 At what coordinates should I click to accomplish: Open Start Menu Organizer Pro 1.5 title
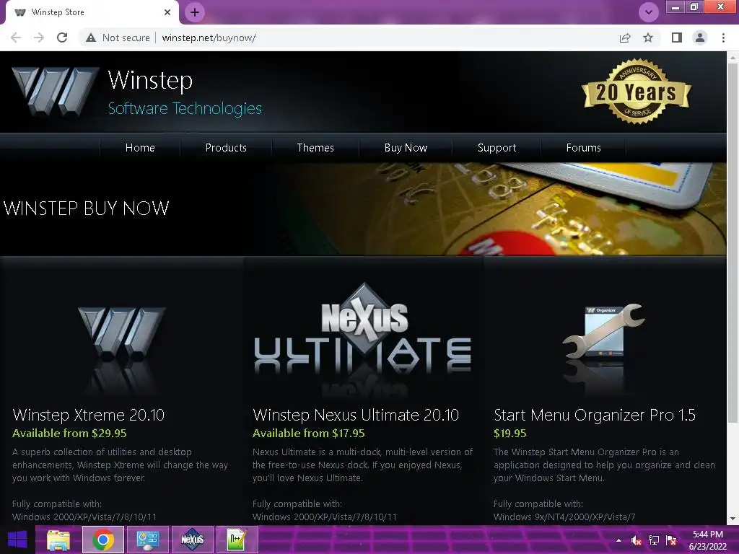pyautogui.click(x=595, y=415)
